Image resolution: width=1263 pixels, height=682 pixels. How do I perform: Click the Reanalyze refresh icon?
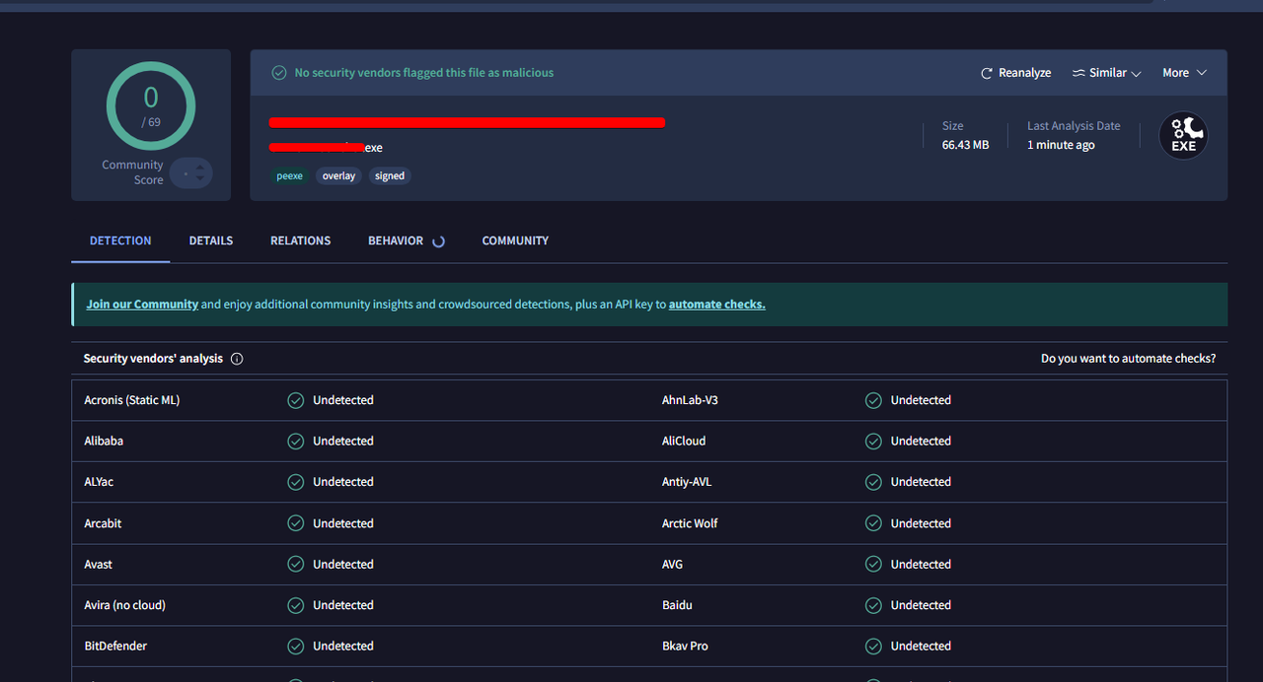click(x=986, y=74)
